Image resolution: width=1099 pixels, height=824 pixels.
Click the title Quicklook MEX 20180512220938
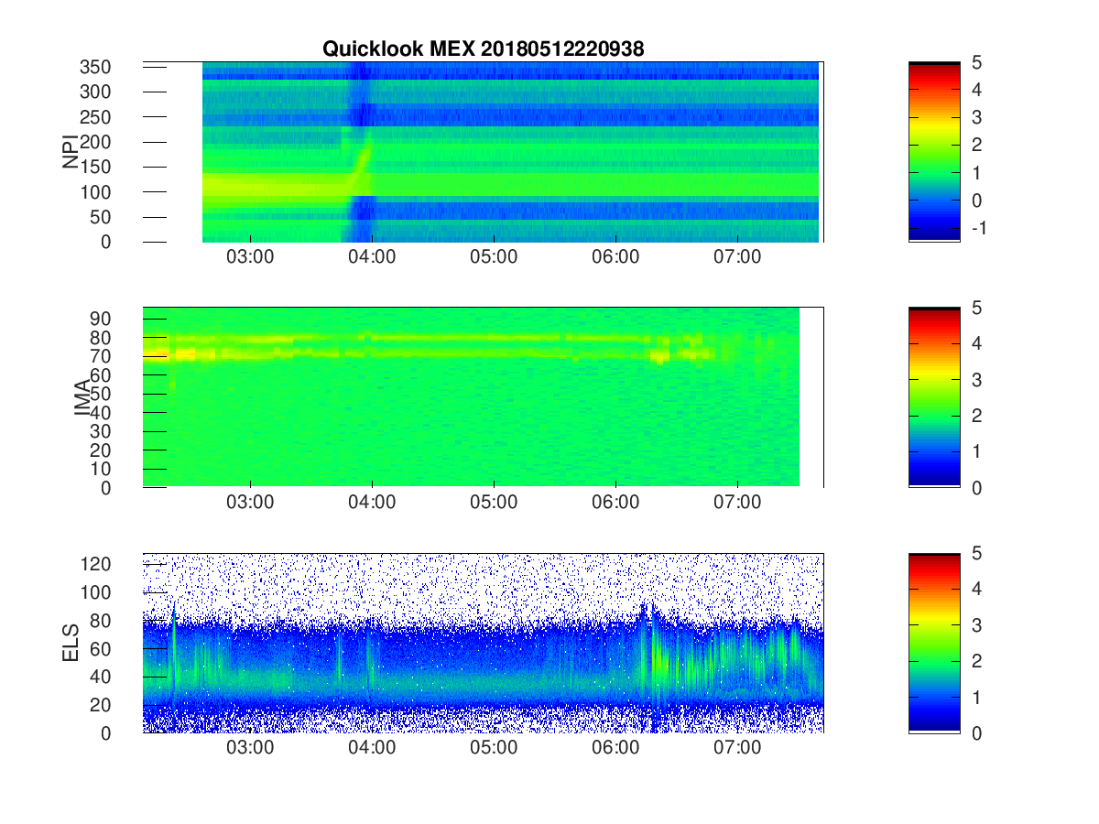point(483,49)
